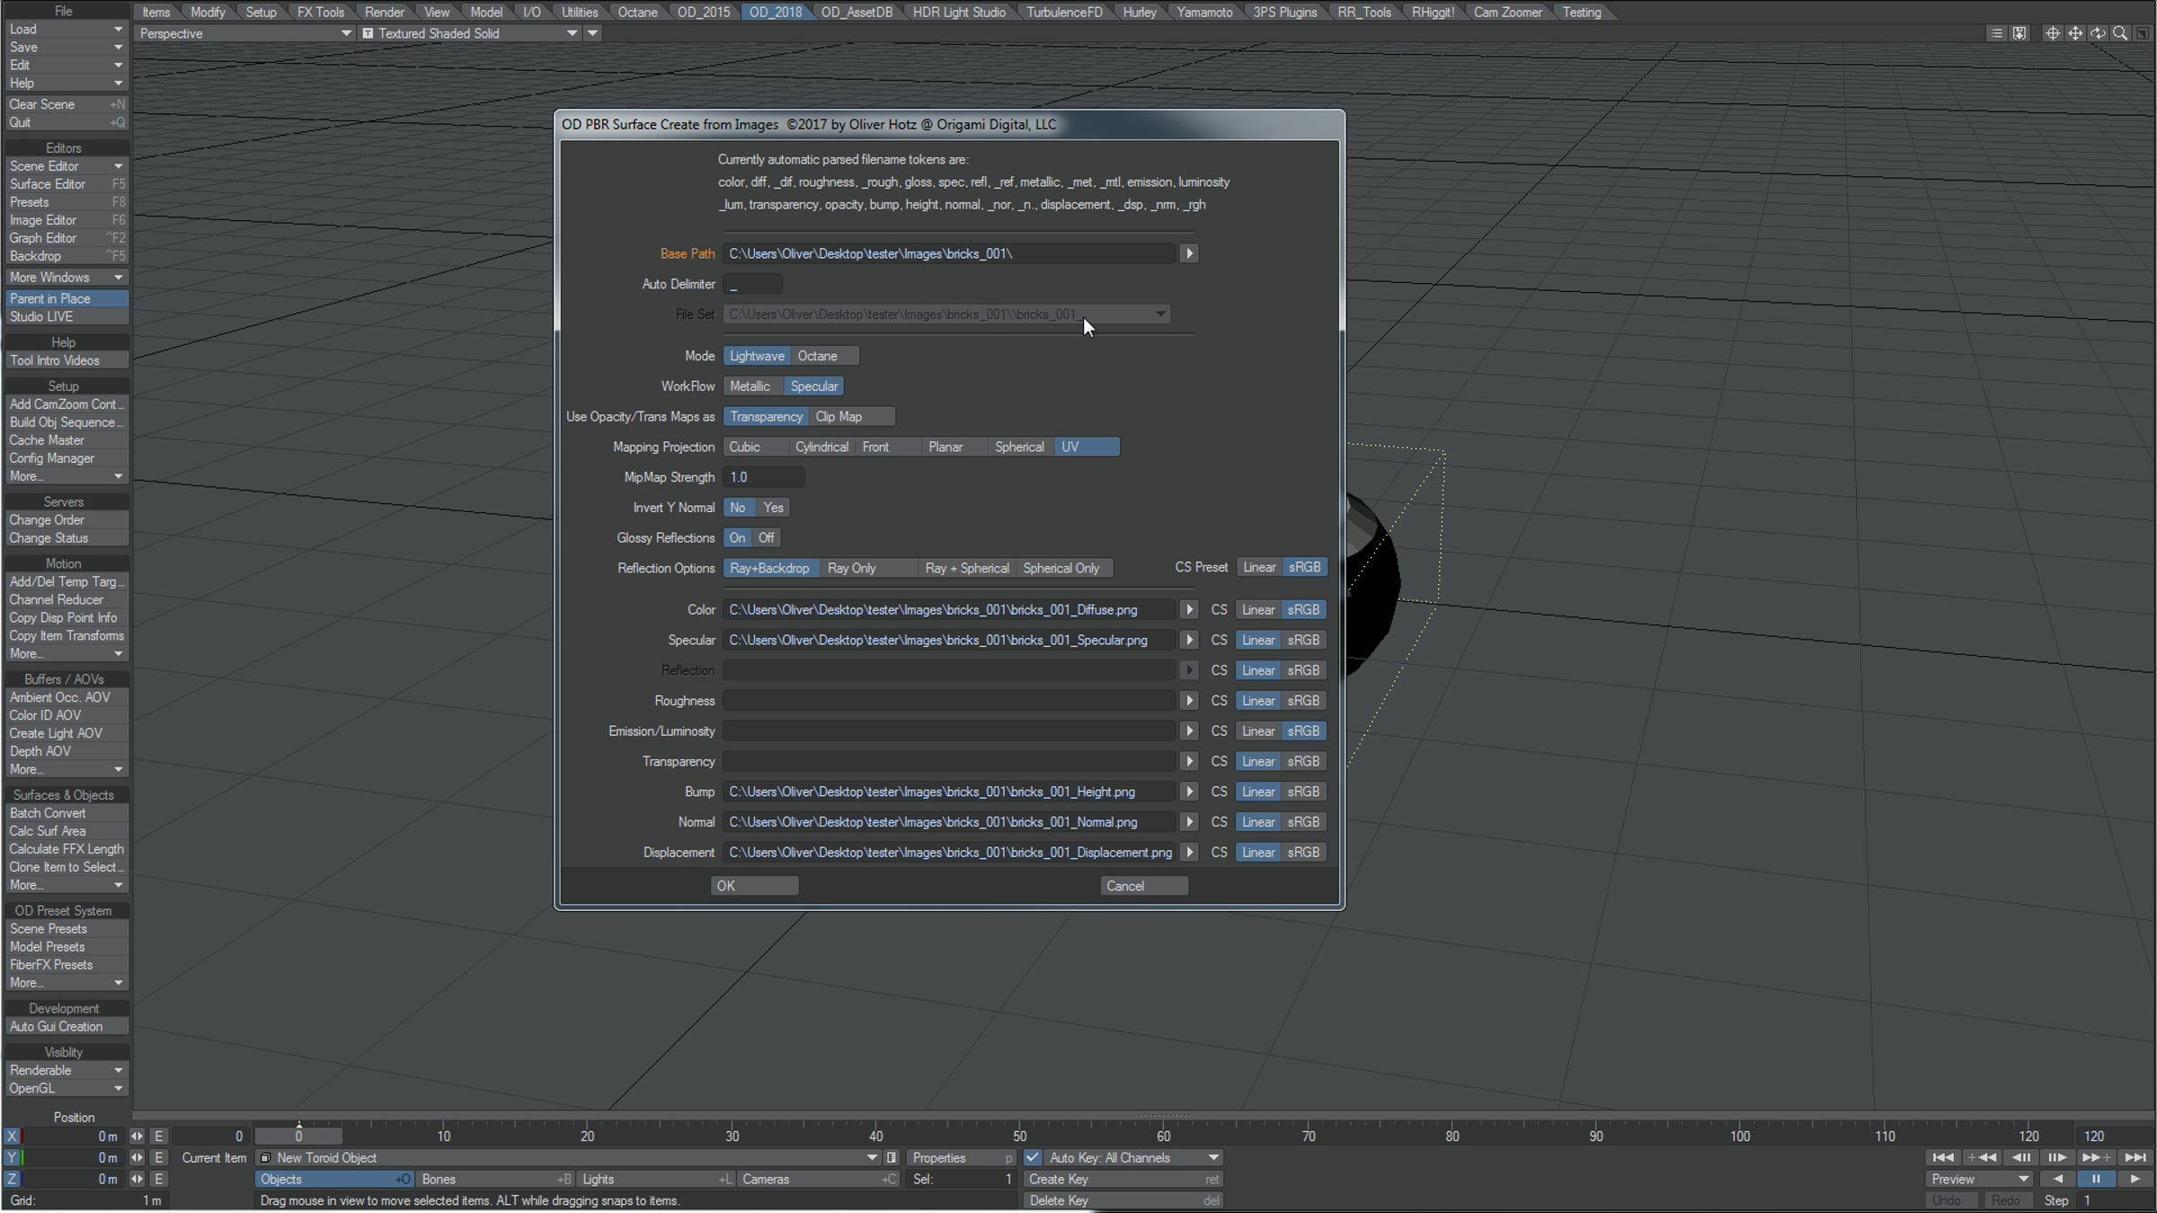Click browse arrow for Normal map path

pos(1189,822)
